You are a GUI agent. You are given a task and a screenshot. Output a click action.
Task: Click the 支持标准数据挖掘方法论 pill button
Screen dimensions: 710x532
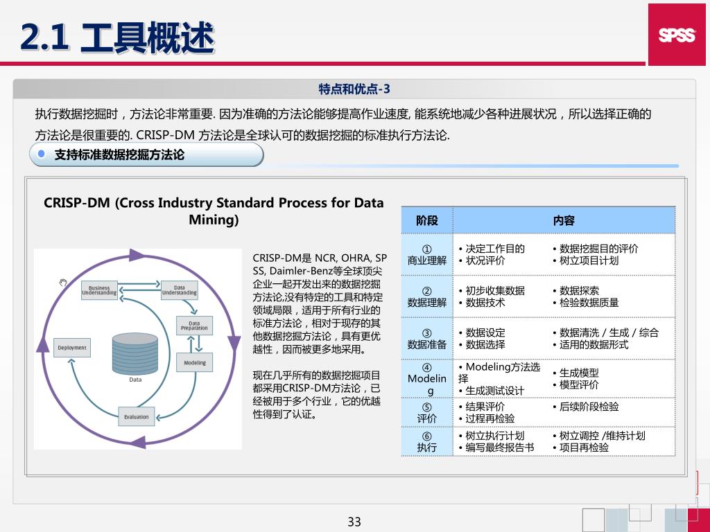pyautogui.click(x=146, y=154)
